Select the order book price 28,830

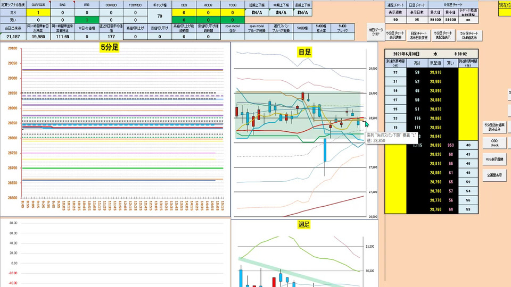pyautogui.click(x=435, y=146)
